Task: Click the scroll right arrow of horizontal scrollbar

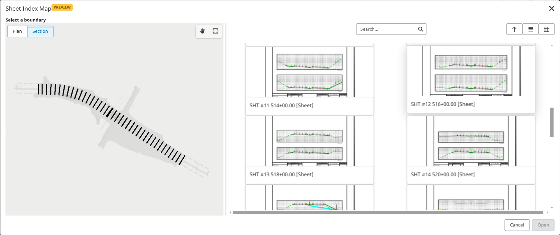Action: click(547, 212)
